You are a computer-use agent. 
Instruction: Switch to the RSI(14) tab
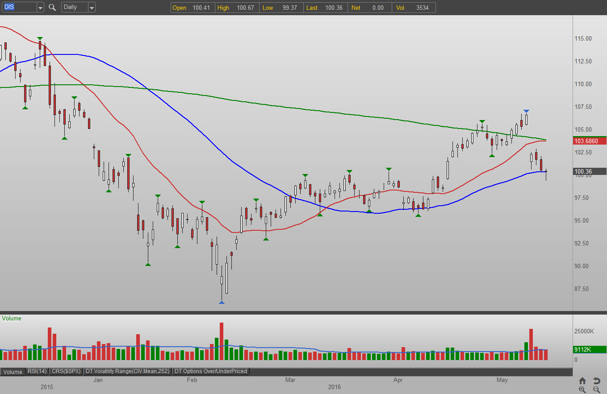[x=37, y=371]
